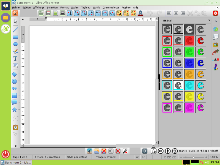Screen dimensions: 220x165
Task: Close the ESScol sidebar panel
Action: coord(209,20)
